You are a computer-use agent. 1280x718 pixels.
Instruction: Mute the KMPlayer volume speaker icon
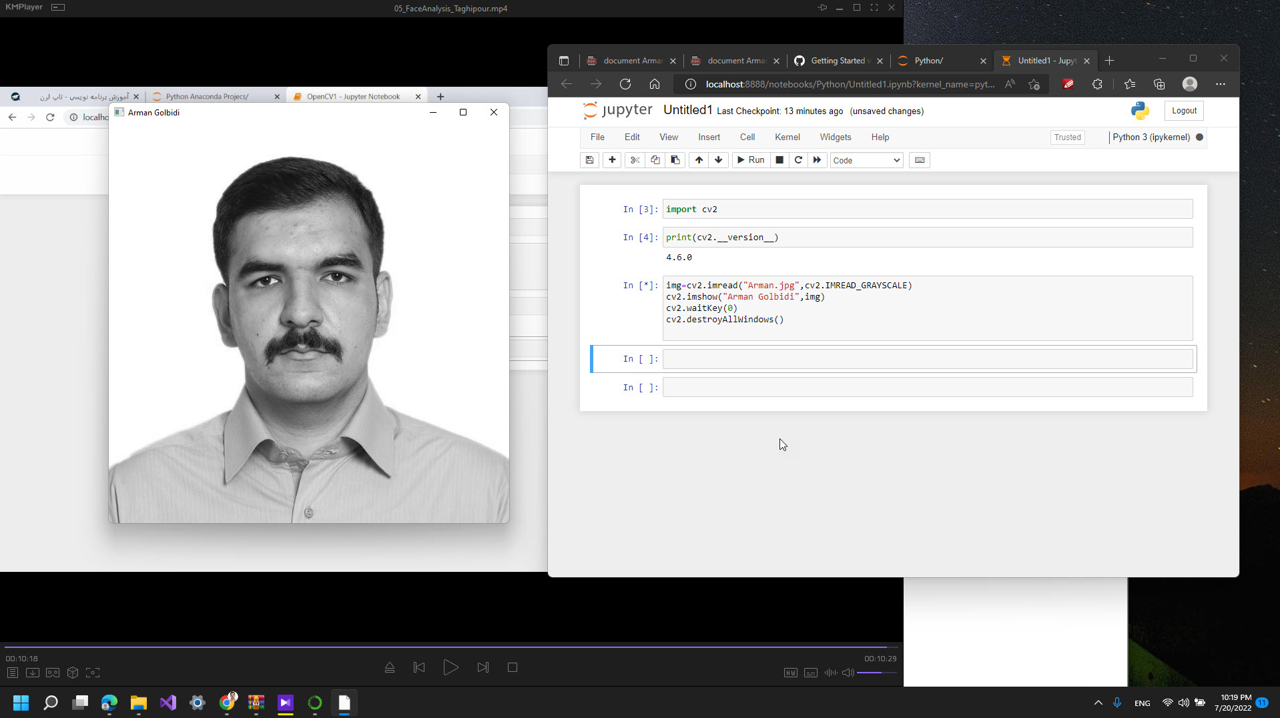[846, 673]
